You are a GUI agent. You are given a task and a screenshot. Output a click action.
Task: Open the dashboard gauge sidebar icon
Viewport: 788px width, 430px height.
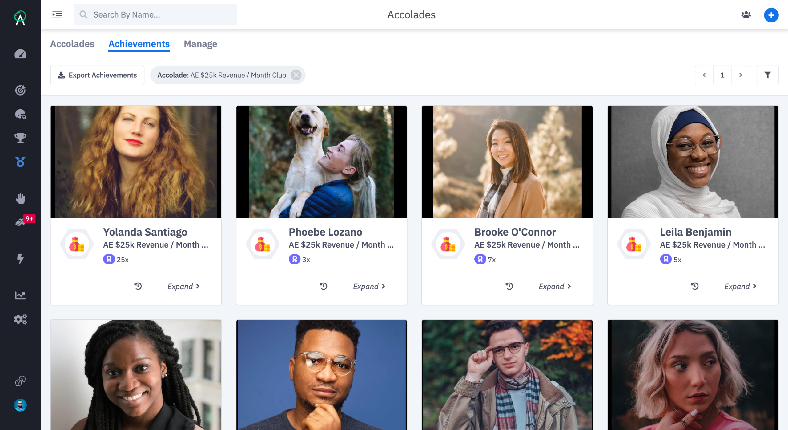point(20,54)
